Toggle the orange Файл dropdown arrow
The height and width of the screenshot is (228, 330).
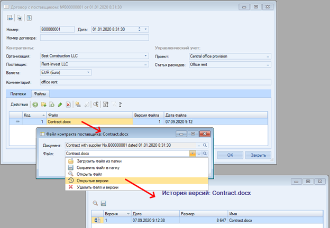192,154
